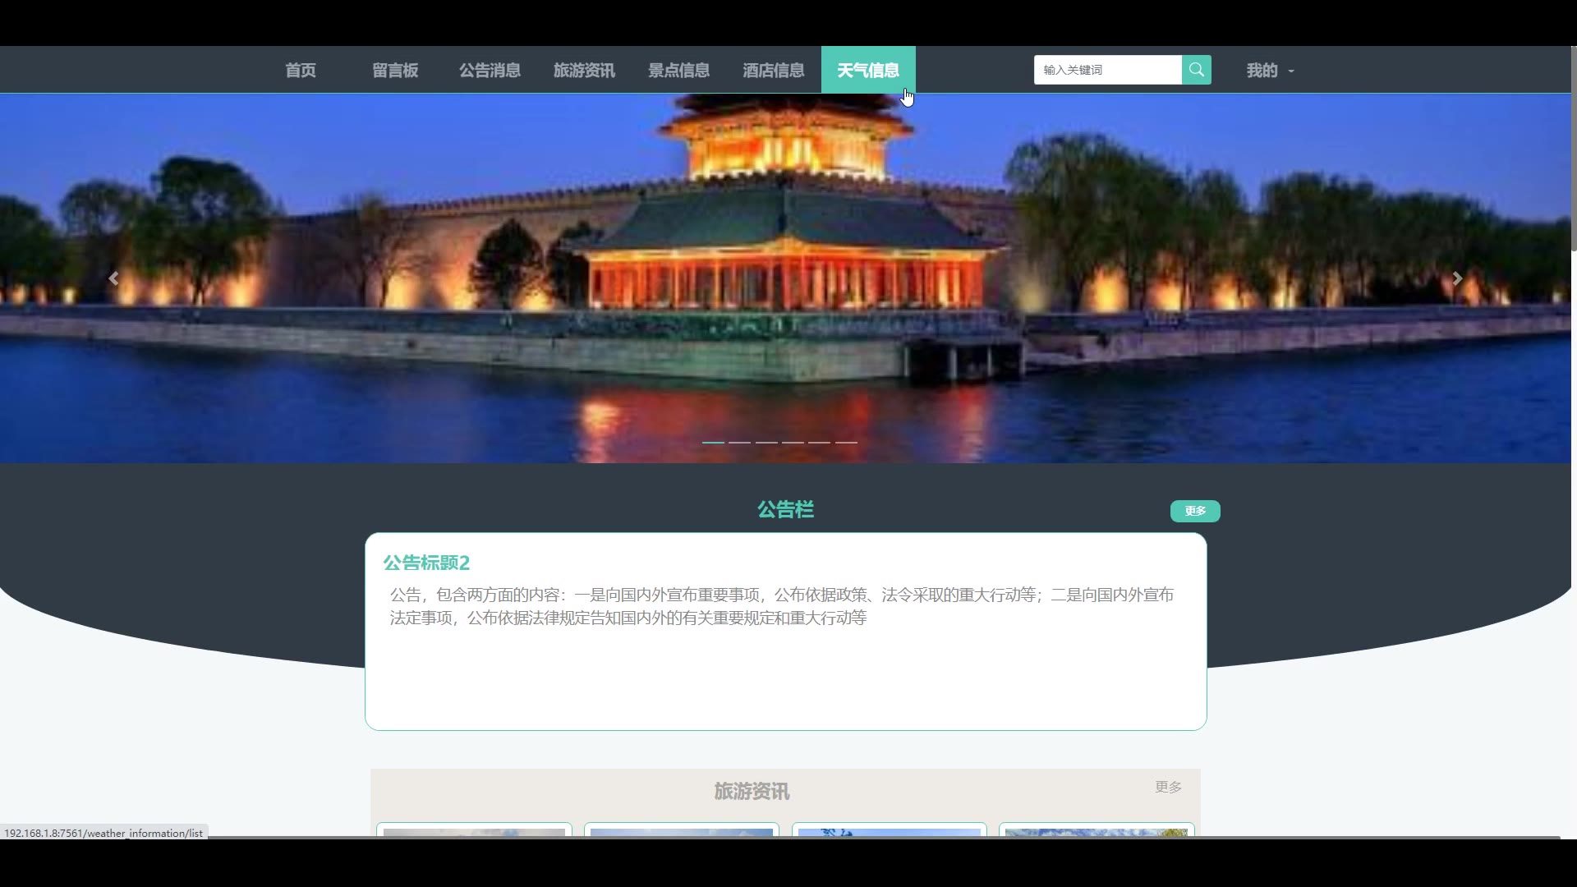Open the 留言板 nav item
Image resolution: width=1577 pixels, height=887 pixels.
tap(395, 70)
